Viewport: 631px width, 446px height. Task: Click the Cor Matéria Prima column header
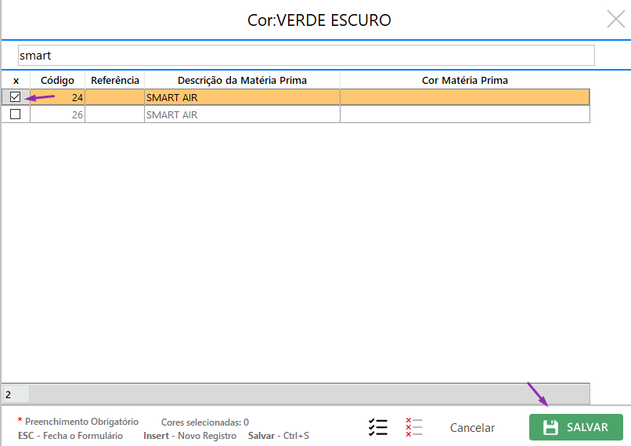pos(464,80)
